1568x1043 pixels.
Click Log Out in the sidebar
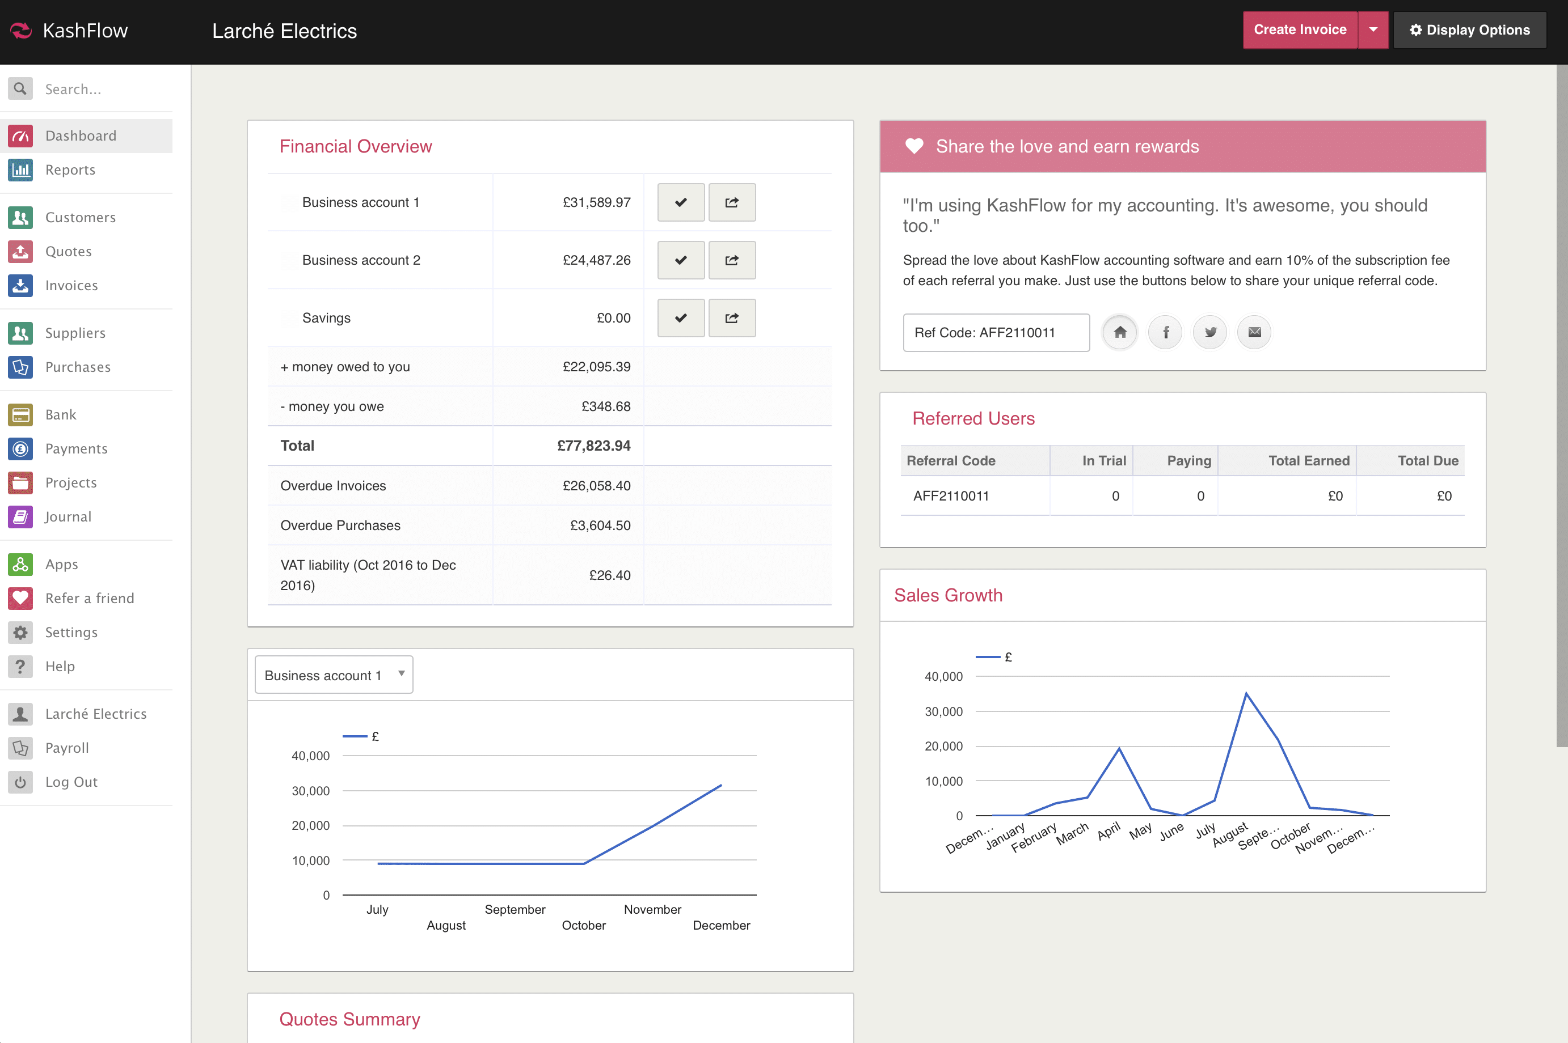pyautogui.click(x=71, y=782)
